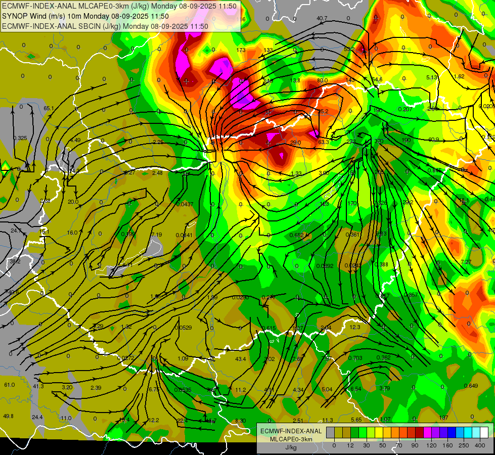Image resolution: width=495 pixels, height=455 pixels.
Task: Select the map value 4.49
Action: (x=75, y=140)
